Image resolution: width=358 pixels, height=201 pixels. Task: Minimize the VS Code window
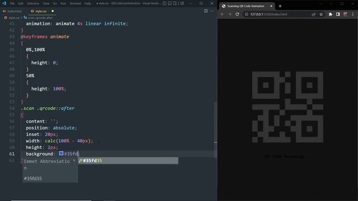(190, 3)
